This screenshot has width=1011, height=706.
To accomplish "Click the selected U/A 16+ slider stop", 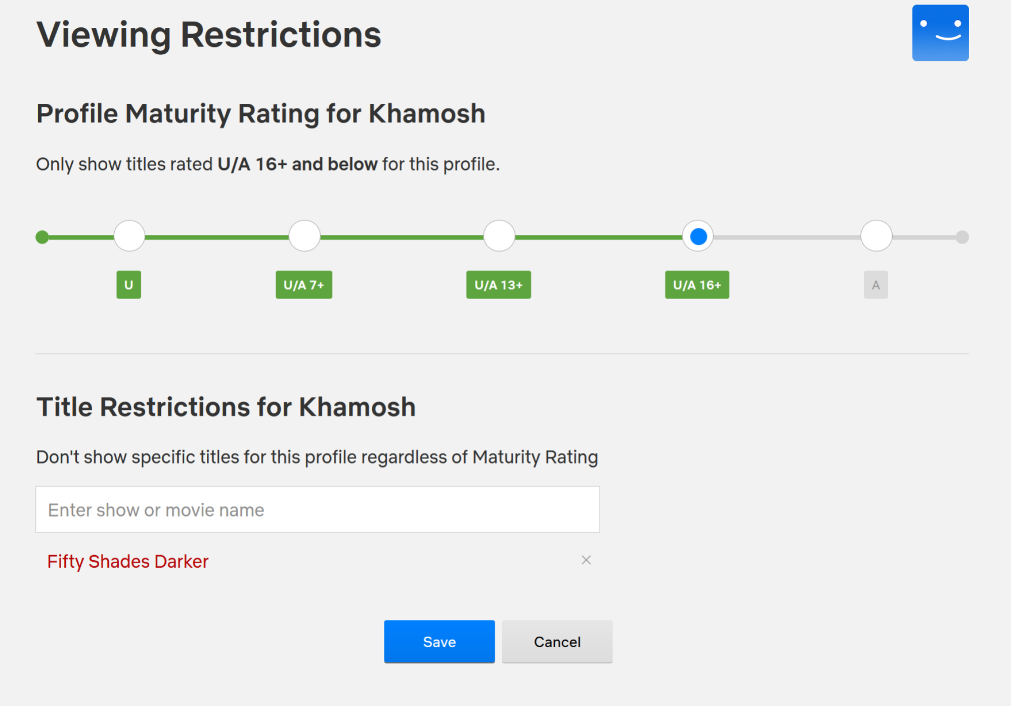I will (698, 236).
